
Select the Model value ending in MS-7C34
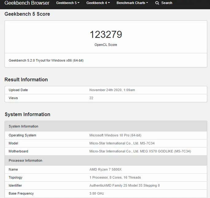(x=122, y=143)
